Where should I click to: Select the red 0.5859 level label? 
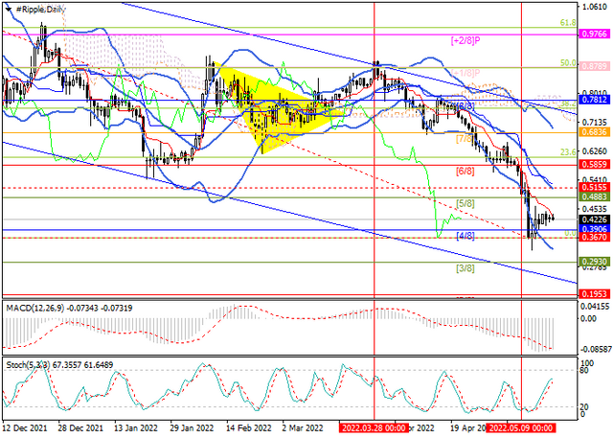595,165
